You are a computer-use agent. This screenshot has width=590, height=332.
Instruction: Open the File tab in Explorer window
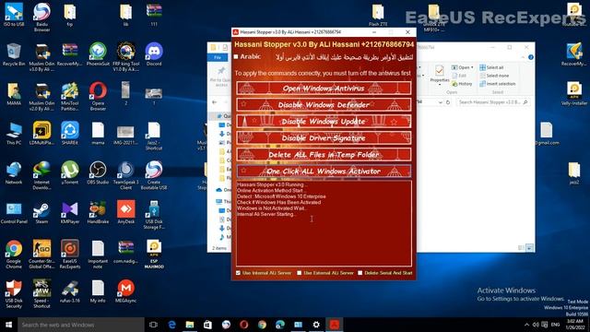(218, 57)
